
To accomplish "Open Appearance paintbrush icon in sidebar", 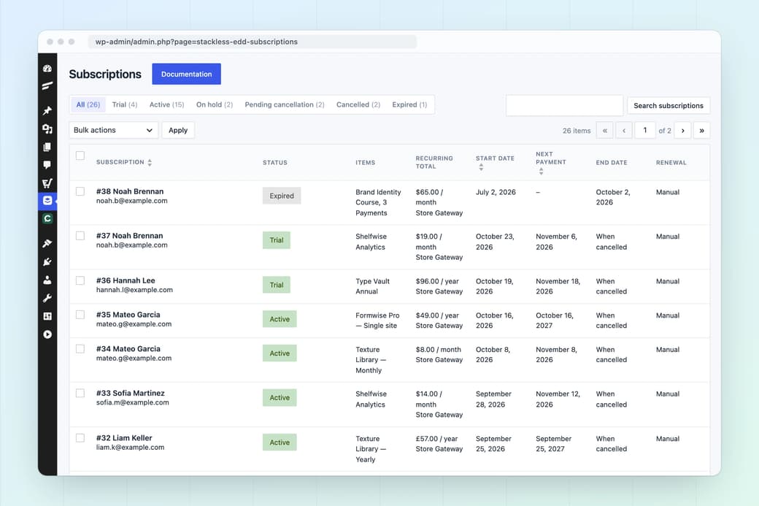I will [x=47, y=244].
